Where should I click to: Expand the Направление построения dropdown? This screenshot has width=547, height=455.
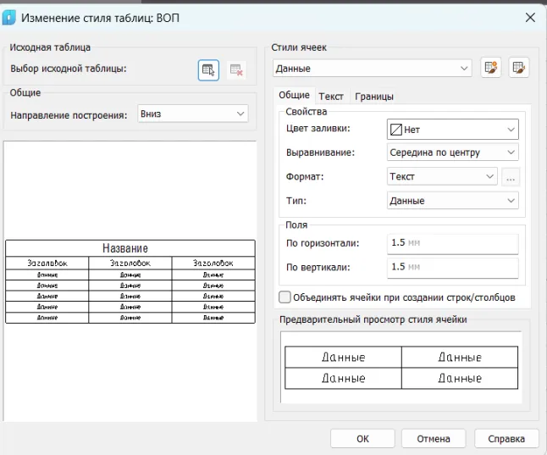pos(192,114)
